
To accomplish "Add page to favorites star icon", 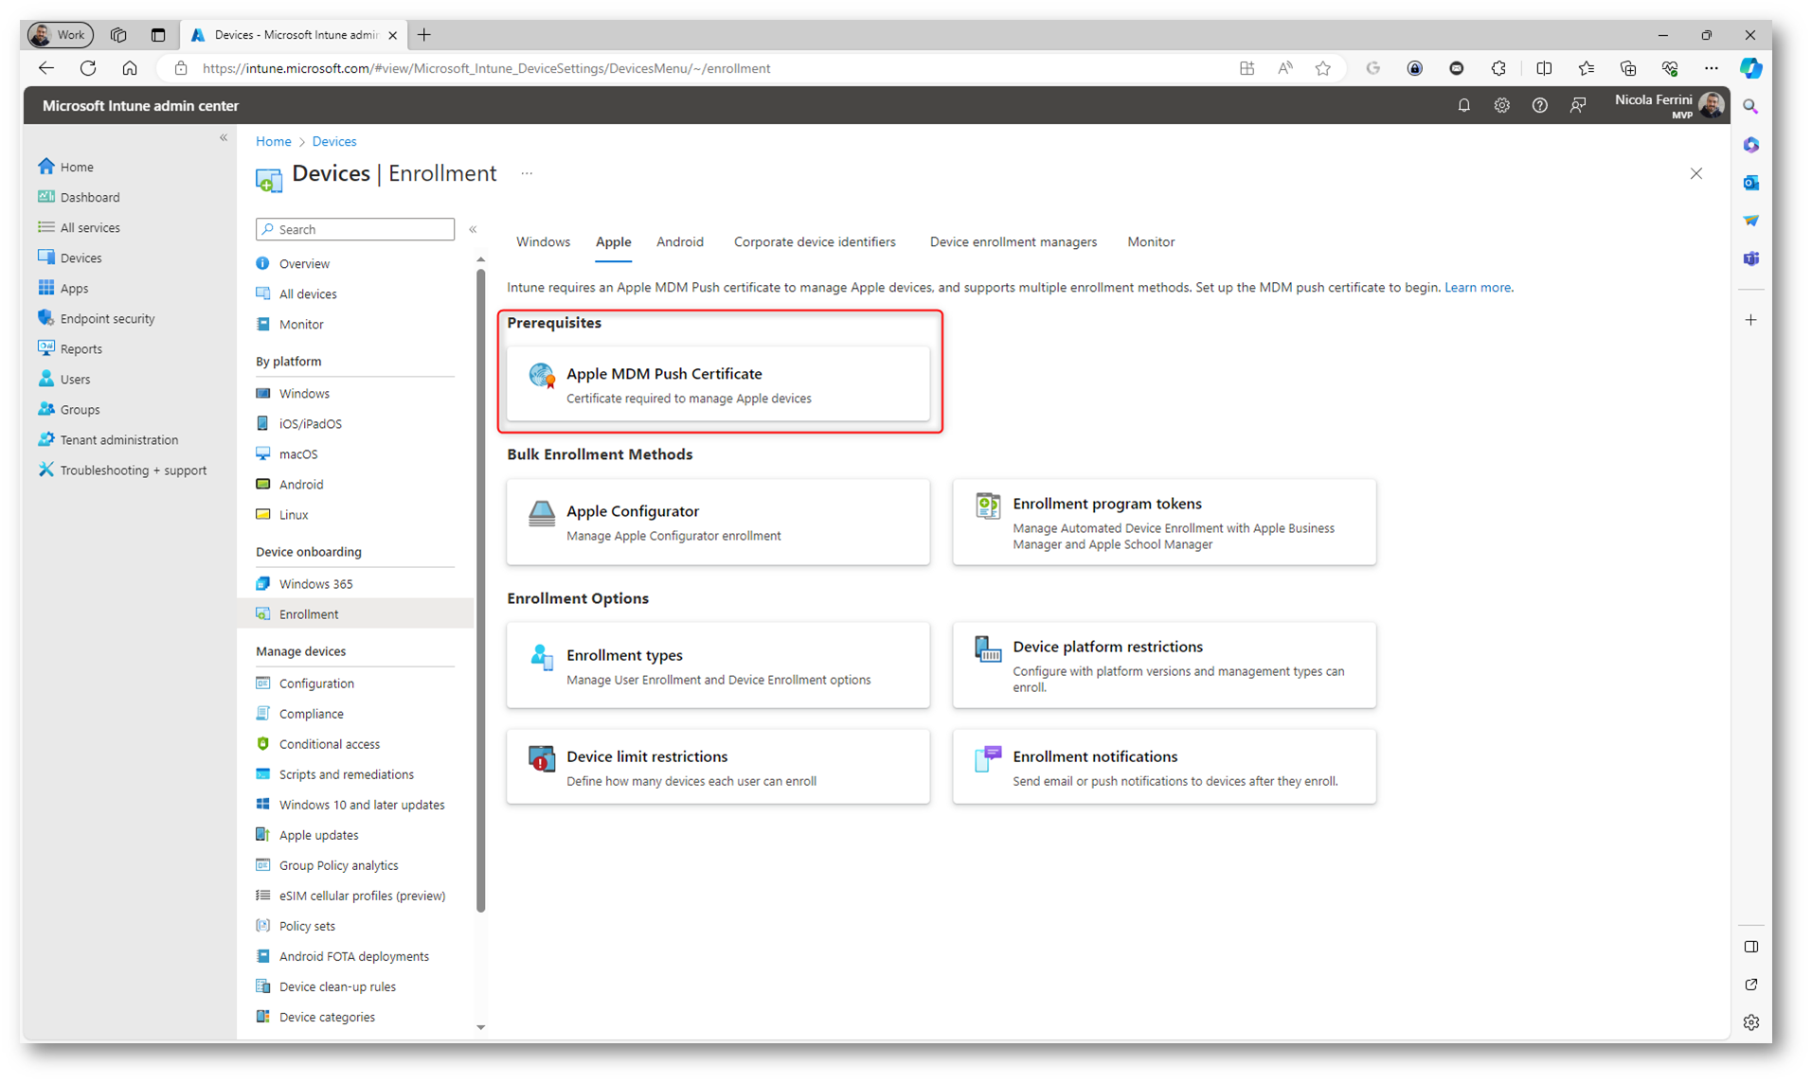I will (x=1322, y=68).
